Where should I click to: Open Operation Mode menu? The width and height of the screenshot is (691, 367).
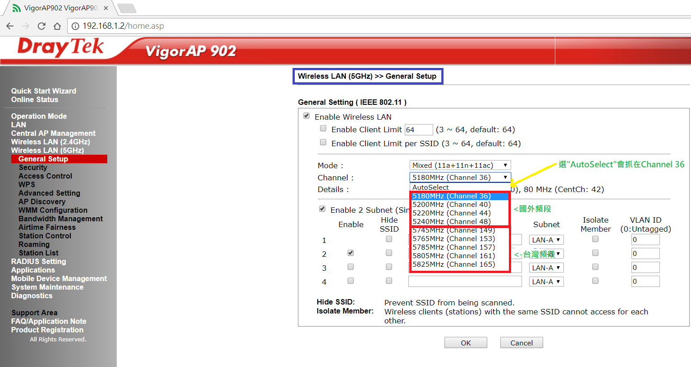[39, 116]
